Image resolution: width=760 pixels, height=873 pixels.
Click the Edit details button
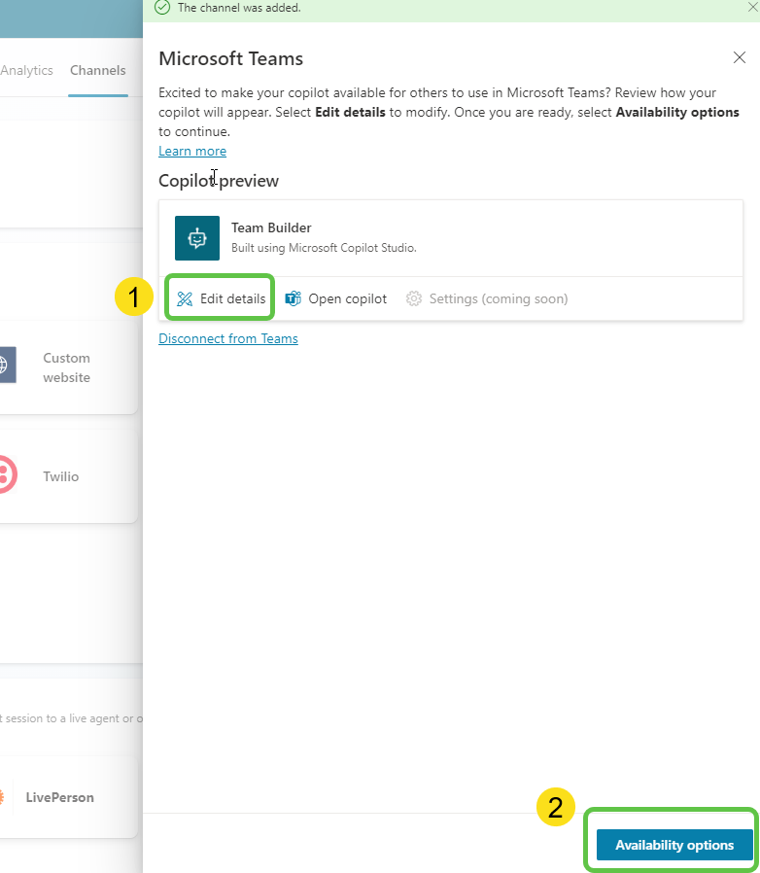[220, 297]
